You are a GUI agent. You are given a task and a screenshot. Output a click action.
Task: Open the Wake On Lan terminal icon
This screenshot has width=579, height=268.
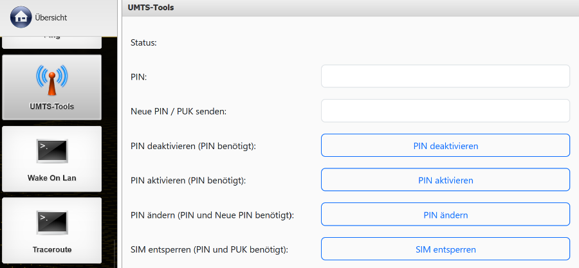click(51, 150)
